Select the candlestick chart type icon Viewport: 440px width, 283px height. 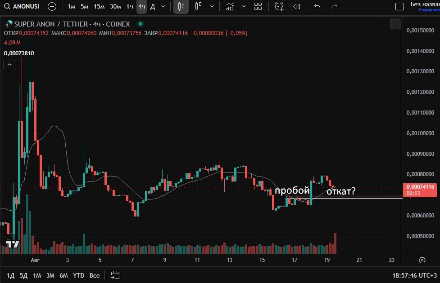181,6
